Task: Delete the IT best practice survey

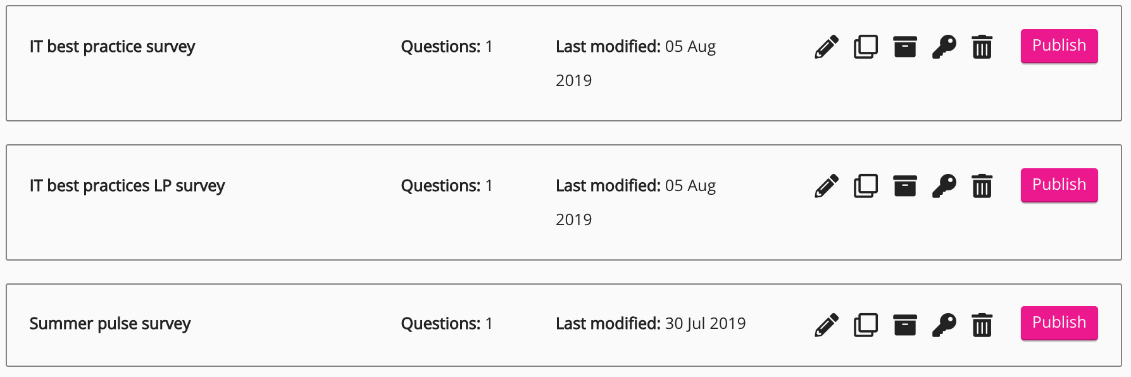Action: pos(982,47)
